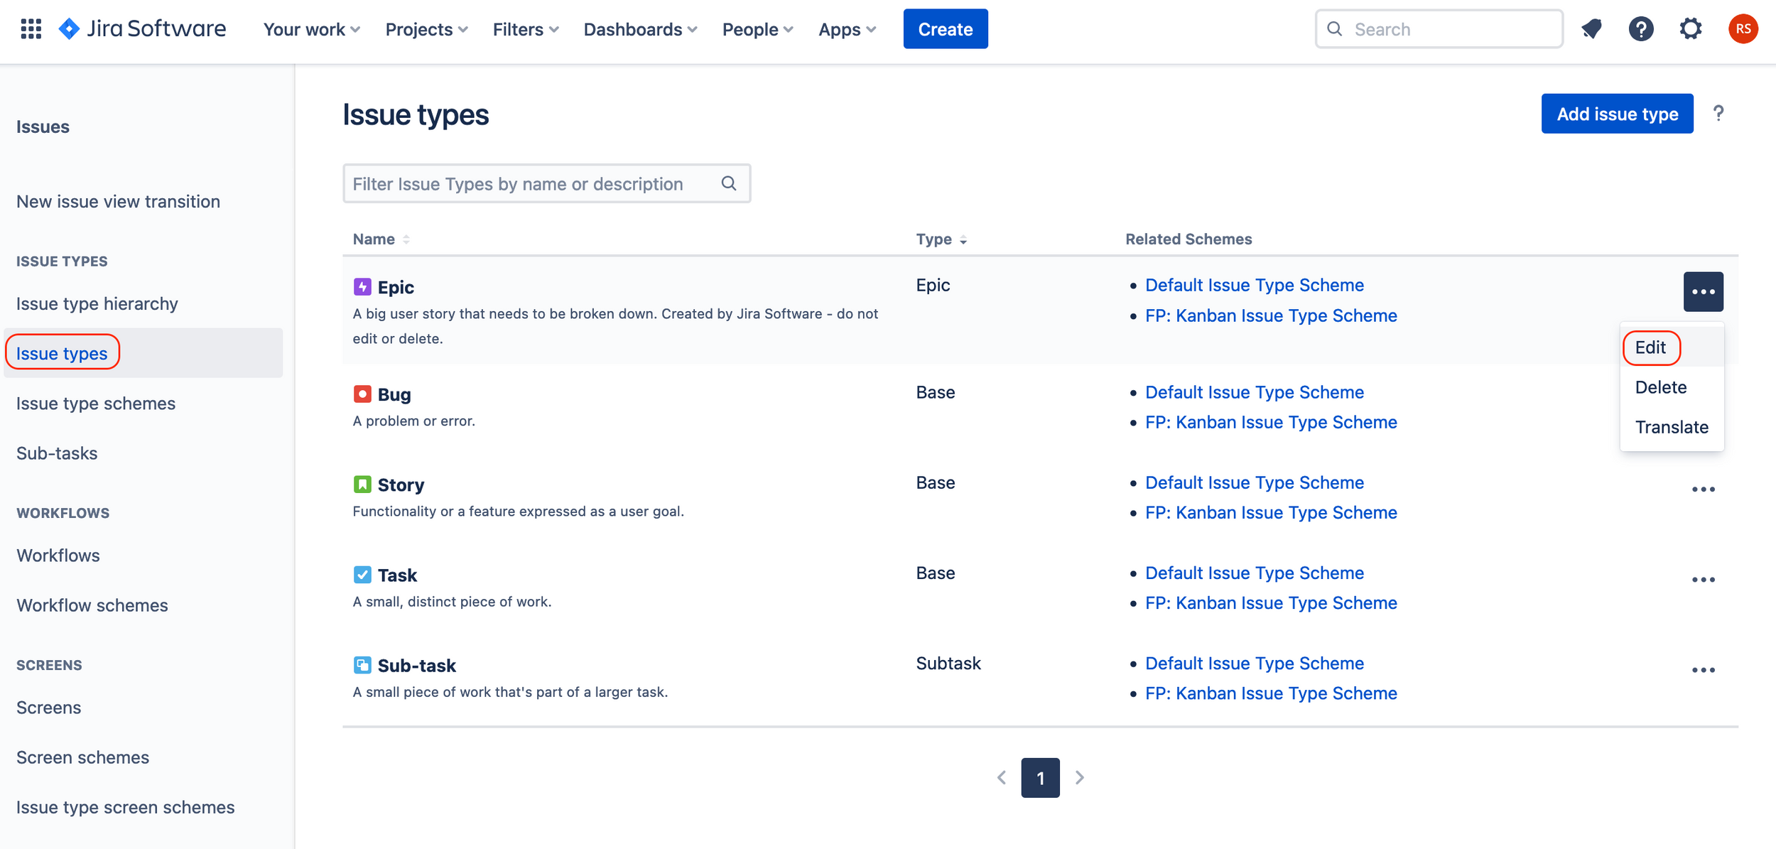Click the purple Epic issue type icon
This screenshot has height=849, width=1776.
[x=362, y=287]
